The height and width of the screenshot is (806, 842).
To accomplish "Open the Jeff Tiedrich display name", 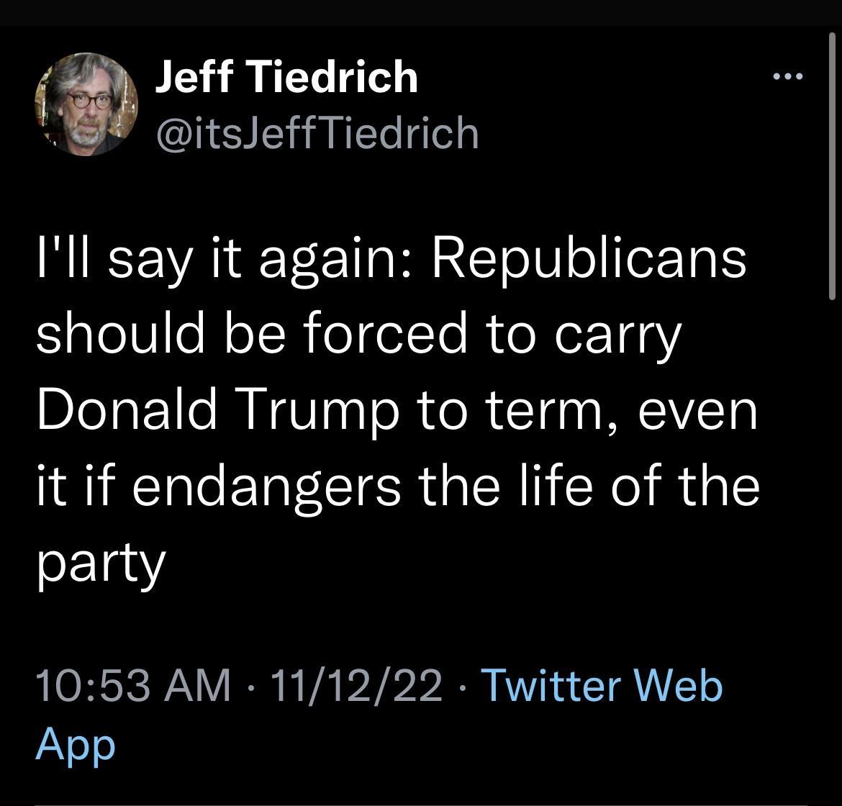I will [286, 76].
